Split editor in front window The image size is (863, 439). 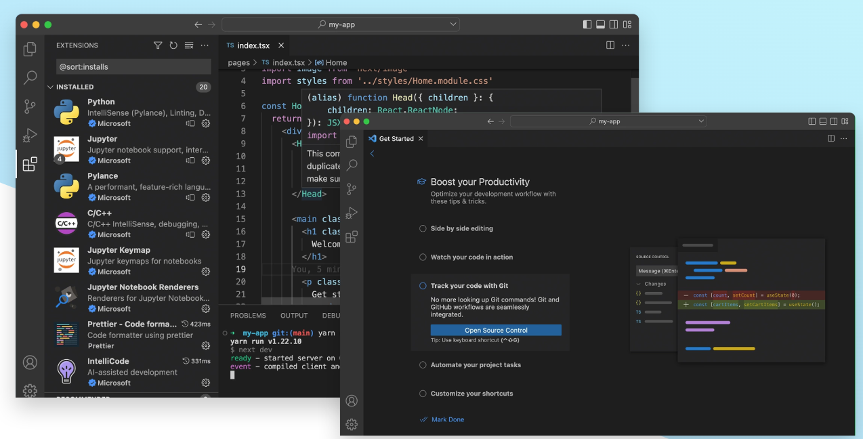pos(831,138)
